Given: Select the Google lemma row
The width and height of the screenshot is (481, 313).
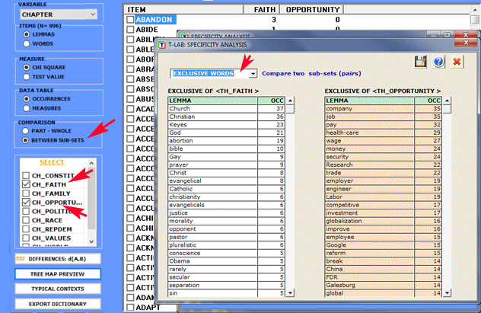Looking at the screenshot, I should [x=383, y=245].
